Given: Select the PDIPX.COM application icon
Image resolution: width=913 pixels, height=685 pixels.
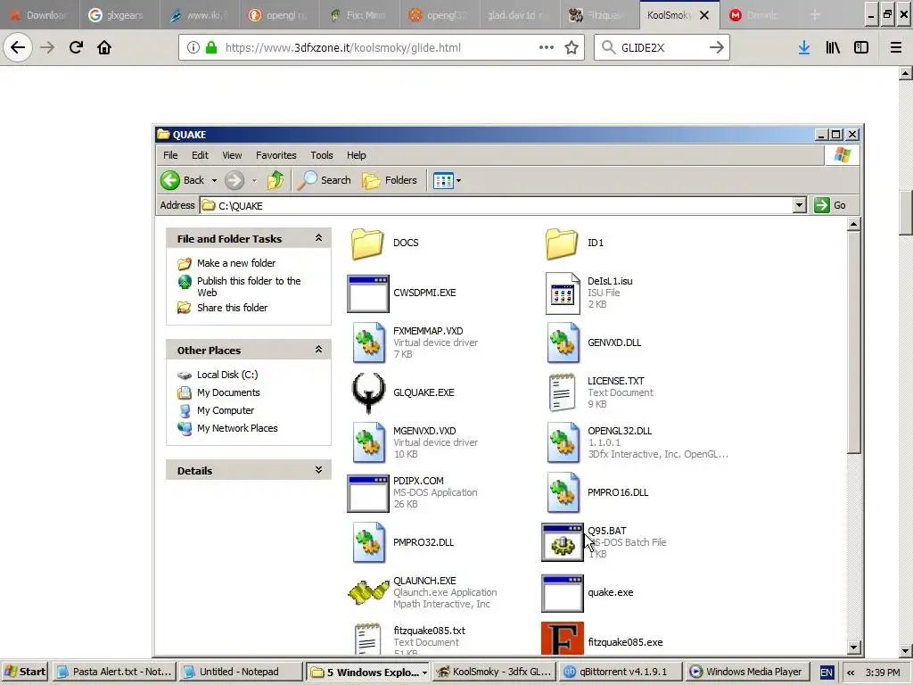Looking at the screenshot, I should pos(368,493).
